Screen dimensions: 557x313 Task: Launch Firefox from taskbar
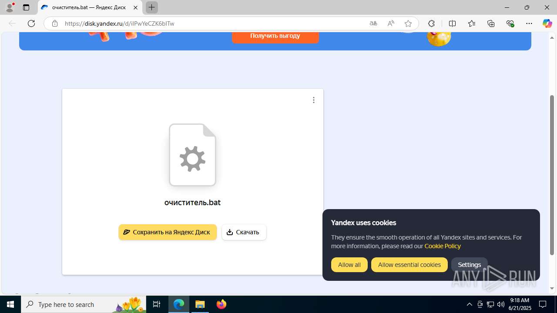pos(221,304)
